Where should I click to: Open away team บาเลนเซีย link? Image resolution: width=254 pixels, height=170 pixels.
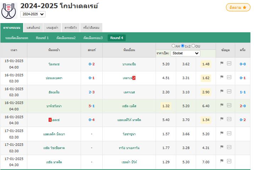pos(129,64)
